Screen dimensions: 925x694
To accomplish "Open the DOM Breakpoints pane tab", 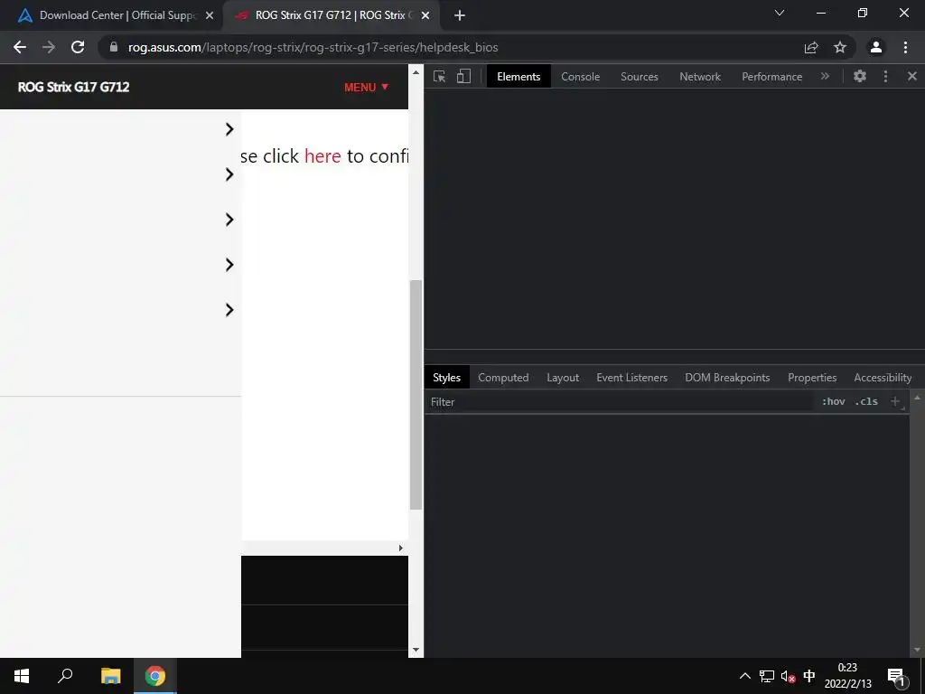I will click(x=727, y=378).
